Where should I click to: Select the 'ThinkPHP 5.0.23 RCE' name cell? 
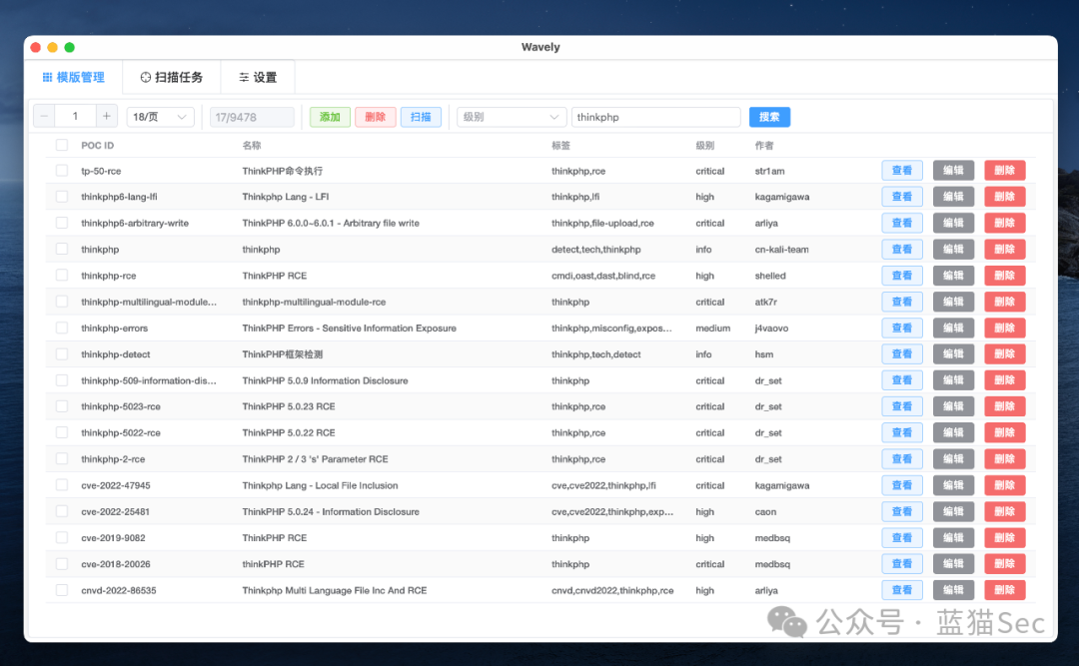289,406
